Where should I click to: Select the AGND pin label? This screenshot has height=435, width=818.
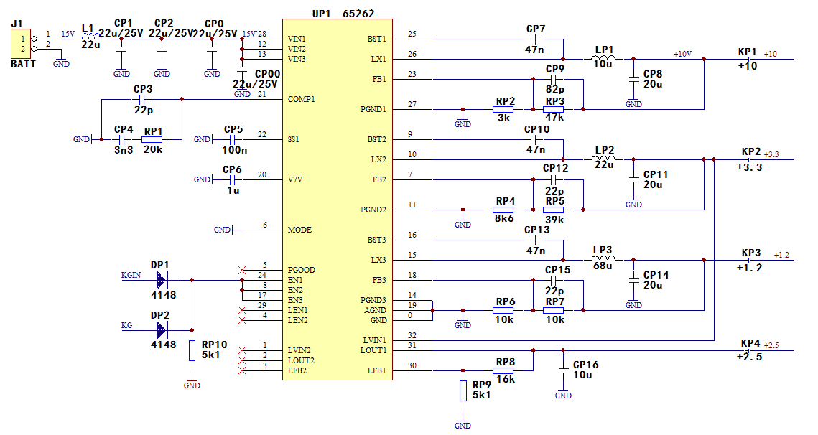pos(375,310)
